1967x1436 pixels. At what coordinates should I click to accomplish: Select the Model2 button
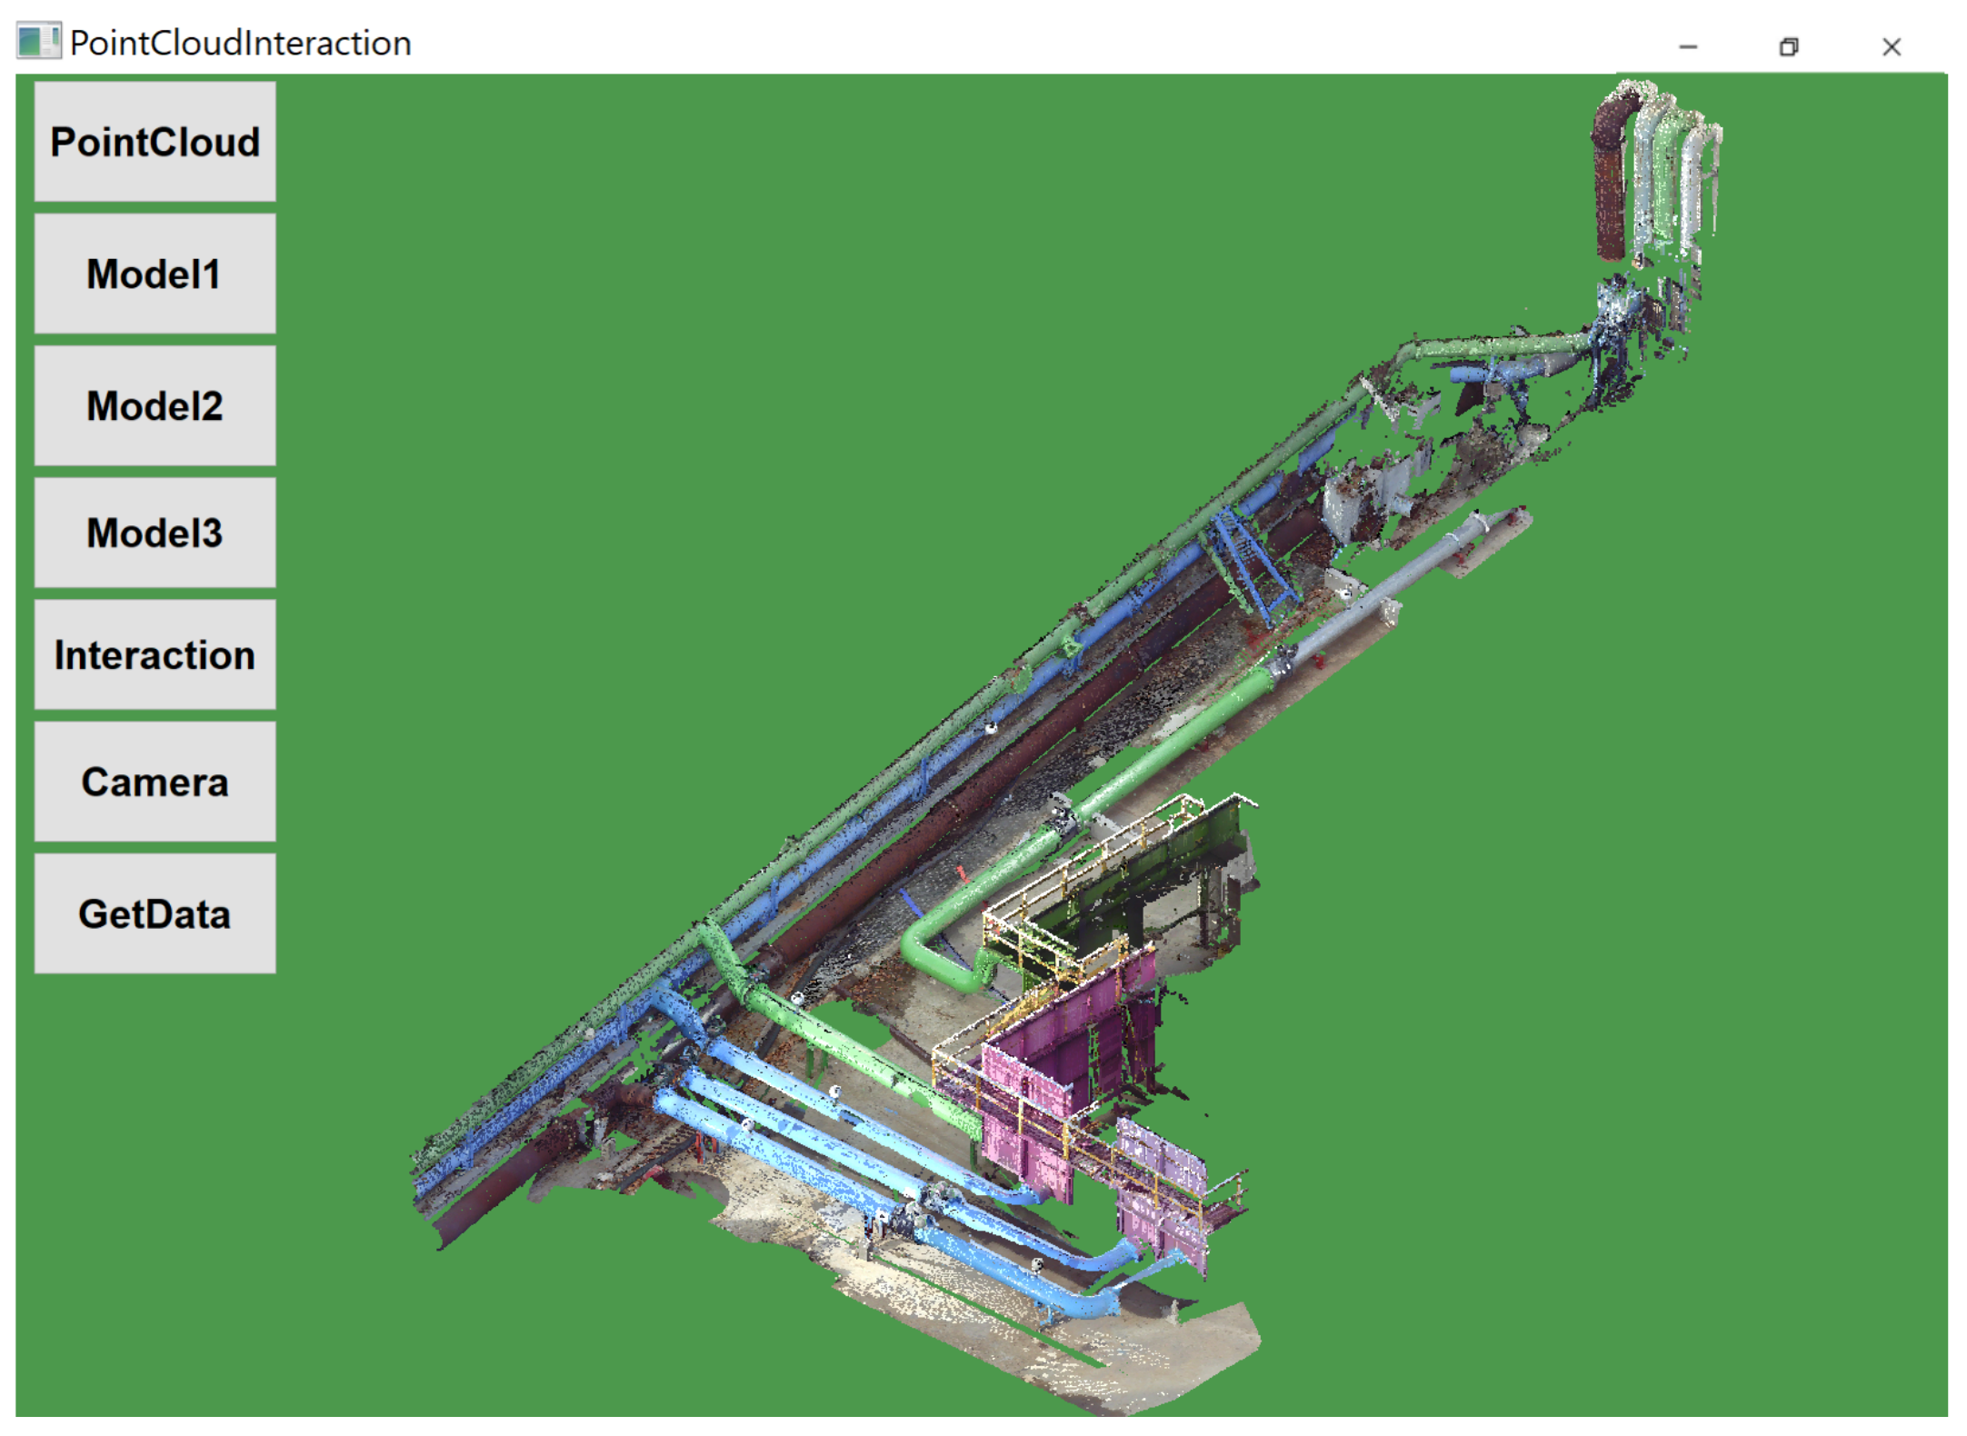click(155, 405)
